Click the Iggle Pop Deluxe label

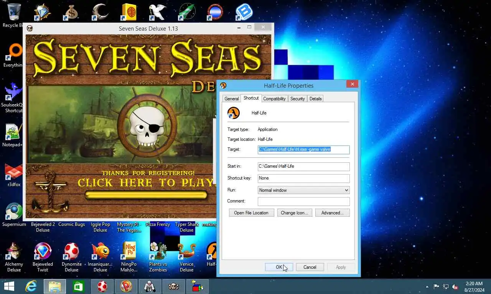(100, 227)
